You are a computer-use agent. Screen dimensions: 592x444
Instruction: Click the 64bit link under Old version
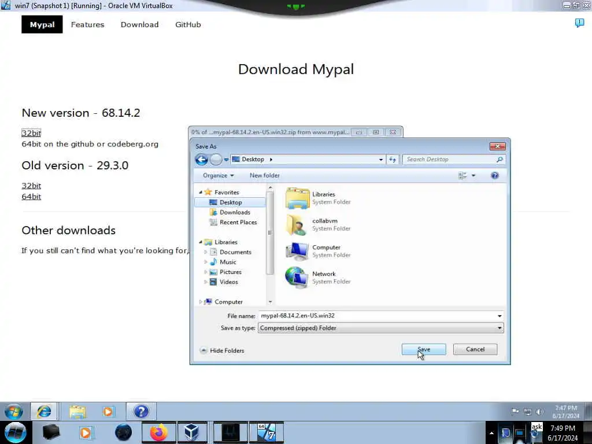31,197
